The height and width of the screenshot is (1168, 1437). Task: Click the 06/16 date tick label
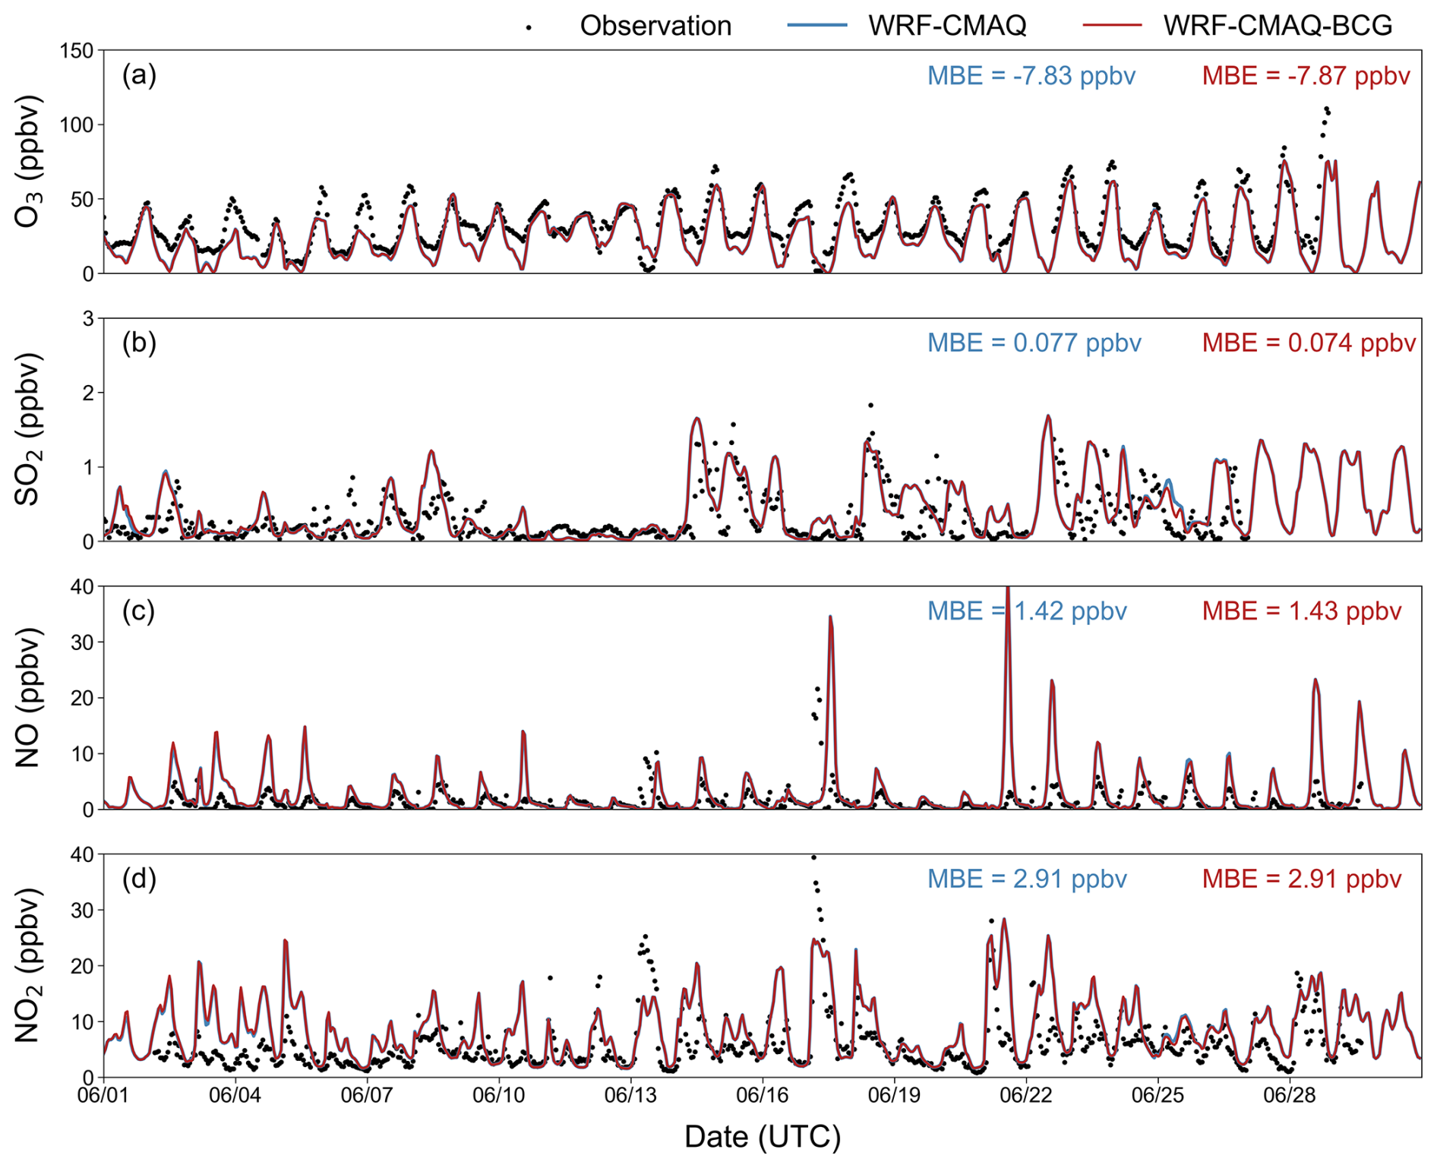point(762,1095)
